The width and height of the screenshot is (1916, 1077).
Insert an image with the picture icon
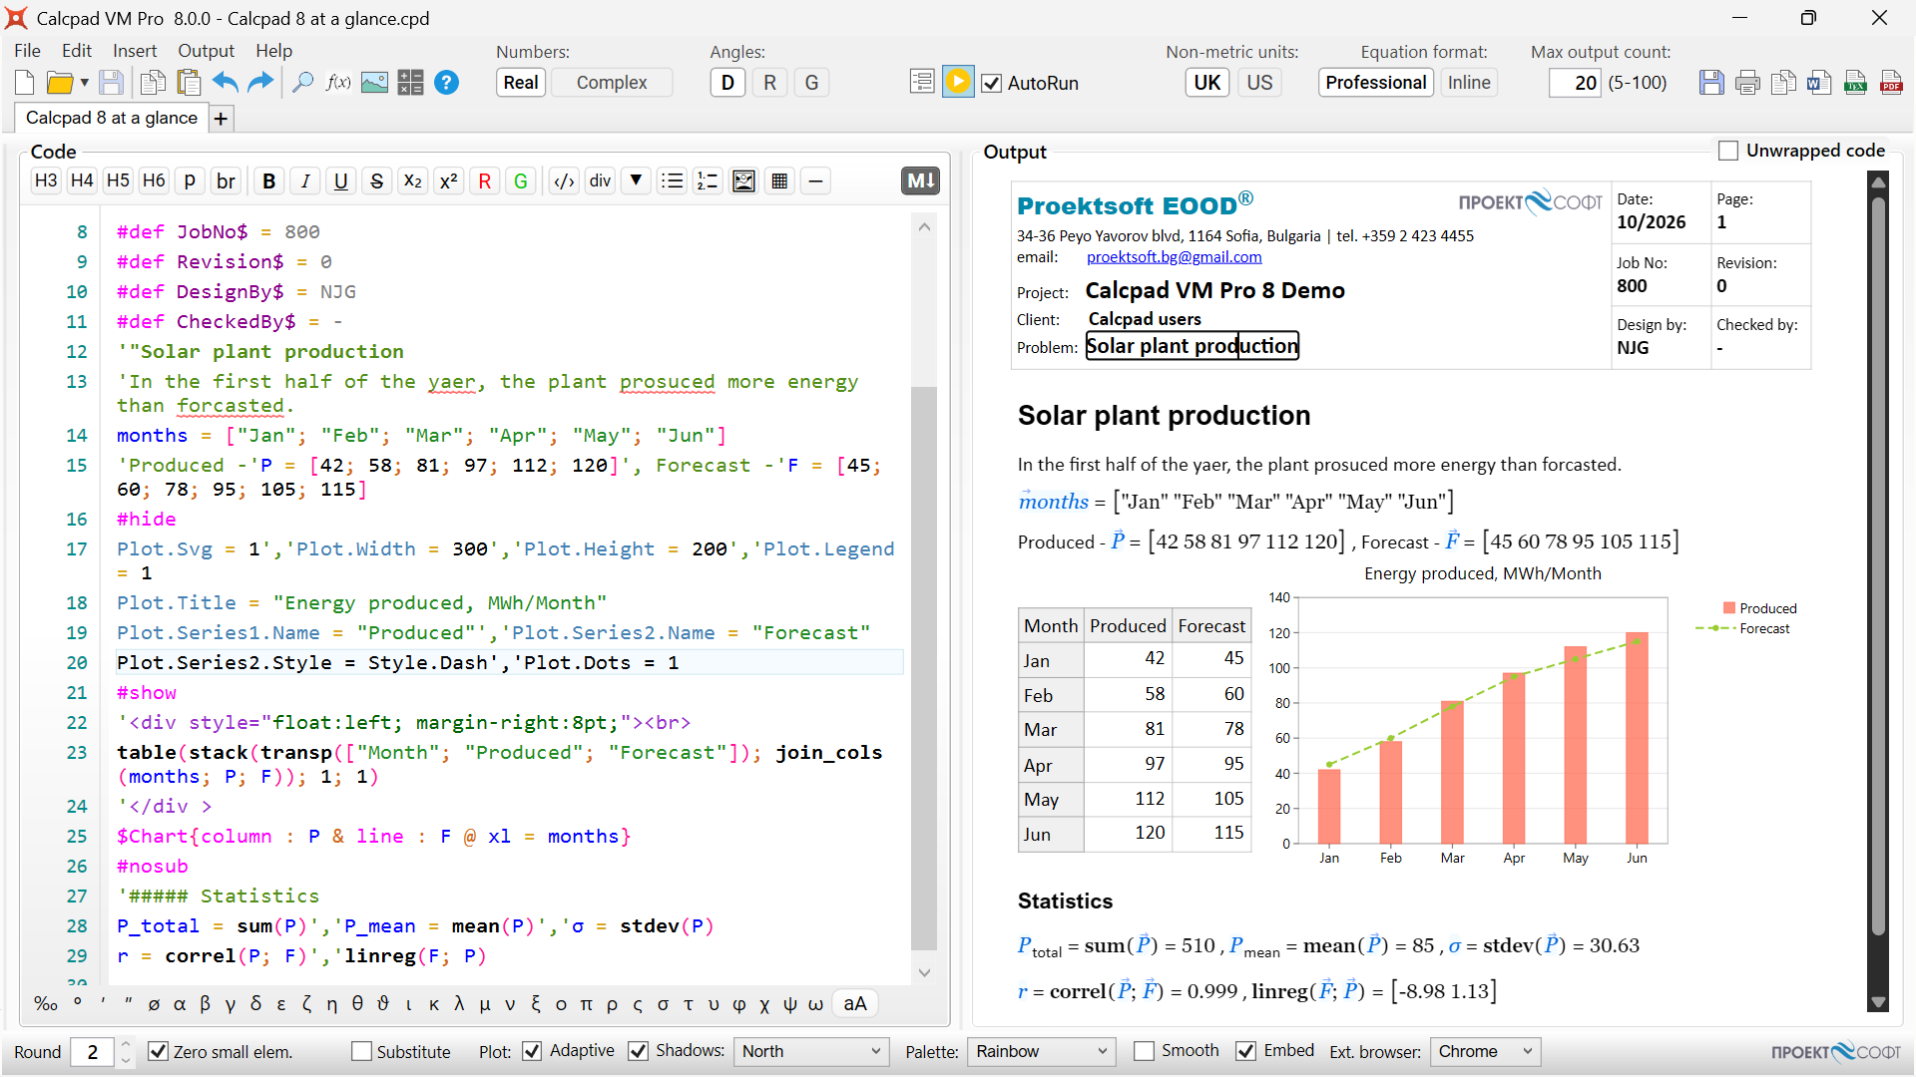click(x=374, y=83)
